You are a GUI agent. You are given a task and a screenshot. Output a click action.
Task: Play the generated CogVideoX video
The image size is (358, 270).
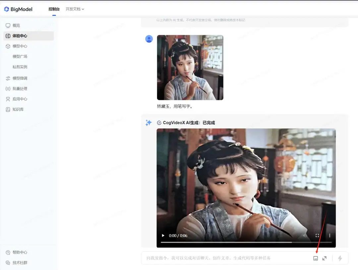(x=163, y=236)
